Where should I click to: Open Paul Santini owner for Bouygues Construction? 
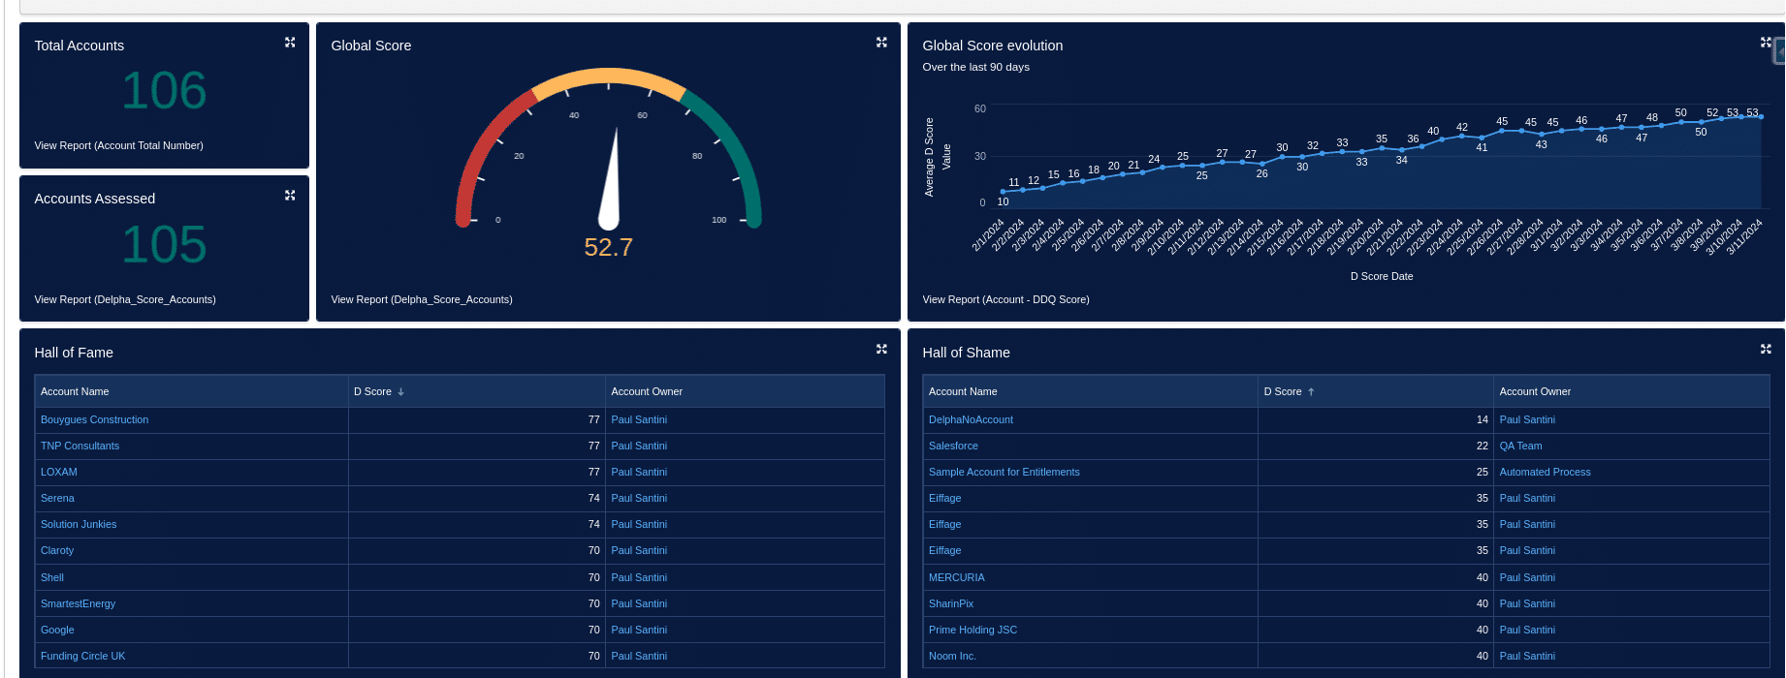tap(639, 419)
